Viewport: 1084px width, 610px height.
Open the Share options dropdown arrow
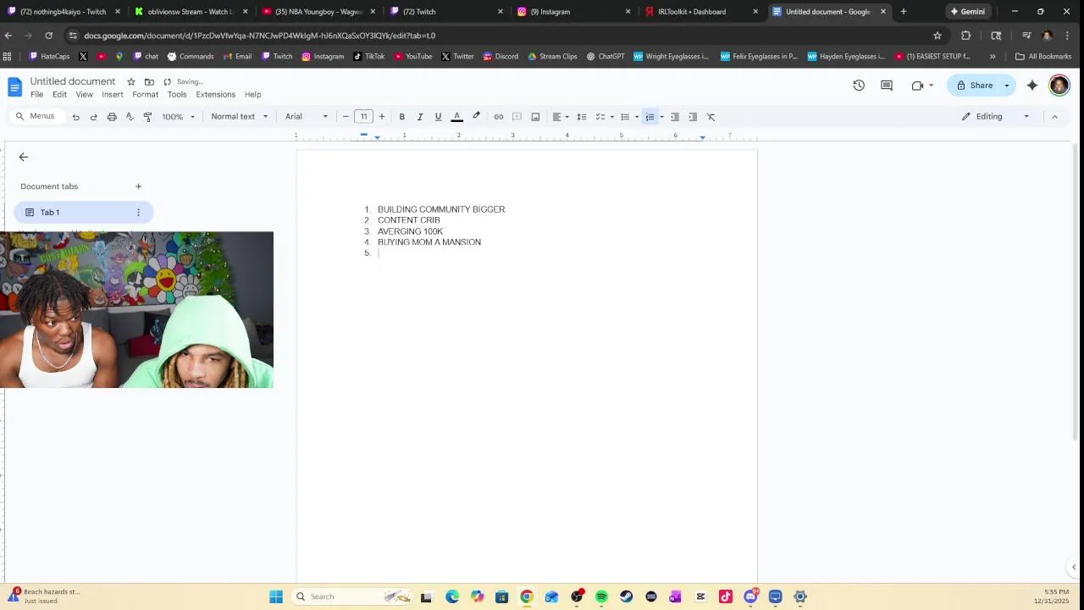1007,86
